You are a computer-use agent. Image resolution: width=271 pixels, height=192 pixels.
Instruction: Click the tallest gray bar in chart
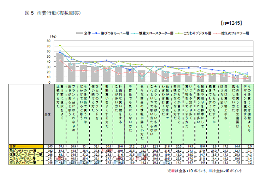(x=60, y=67)
